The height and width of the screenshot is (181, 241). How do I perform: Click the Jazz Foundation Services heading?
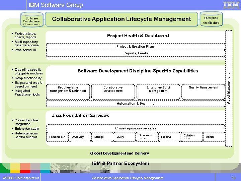pos(80,115)
